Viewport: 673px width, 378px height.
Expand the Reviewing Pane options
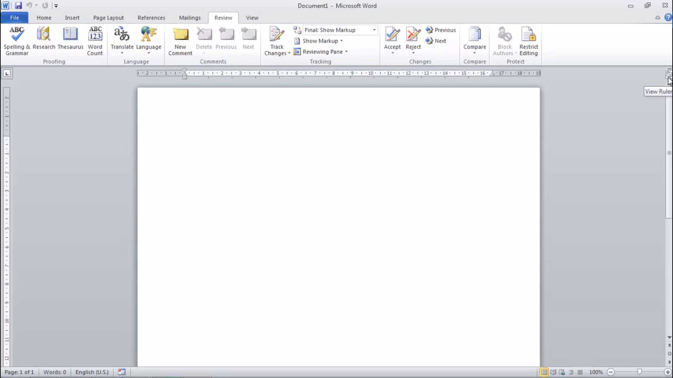(x=347, y=52)
